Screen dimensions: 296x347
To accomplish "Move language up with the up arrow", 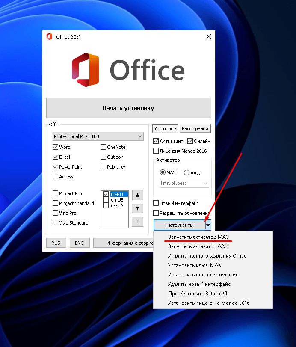I will [x=137, y=195].
